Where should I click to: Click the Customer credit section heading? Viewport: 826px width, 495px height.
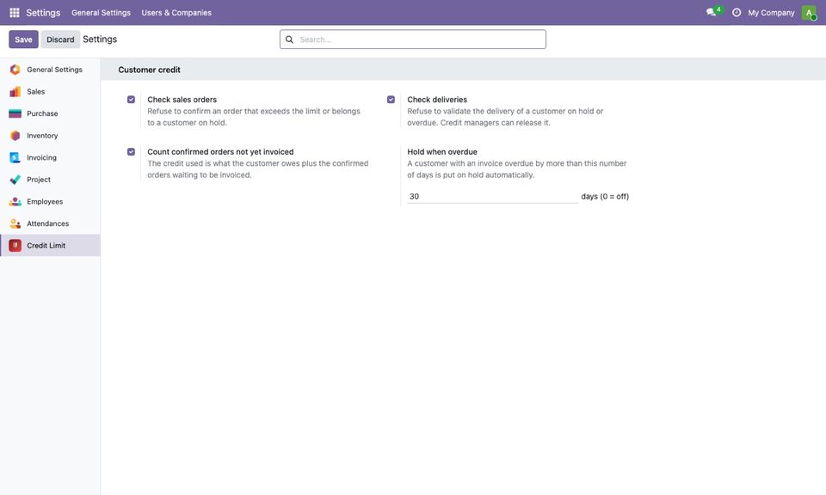click(x=149, y=70)
